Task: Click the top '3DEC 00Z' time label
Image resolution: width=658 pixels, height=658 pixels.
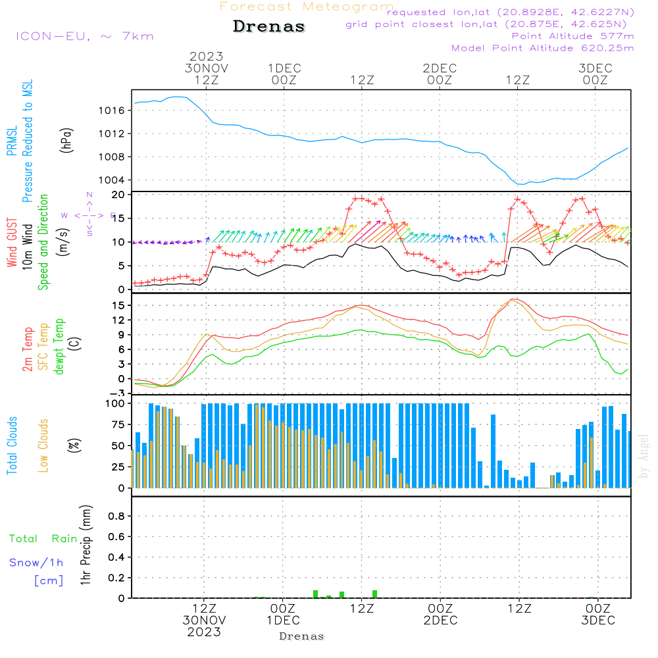Action: coord(595,74)
